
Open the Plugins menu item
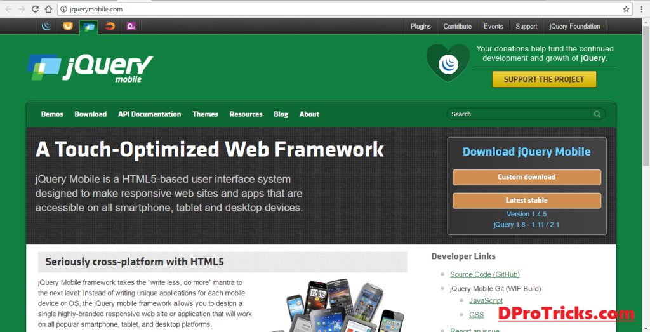point(421,27)
